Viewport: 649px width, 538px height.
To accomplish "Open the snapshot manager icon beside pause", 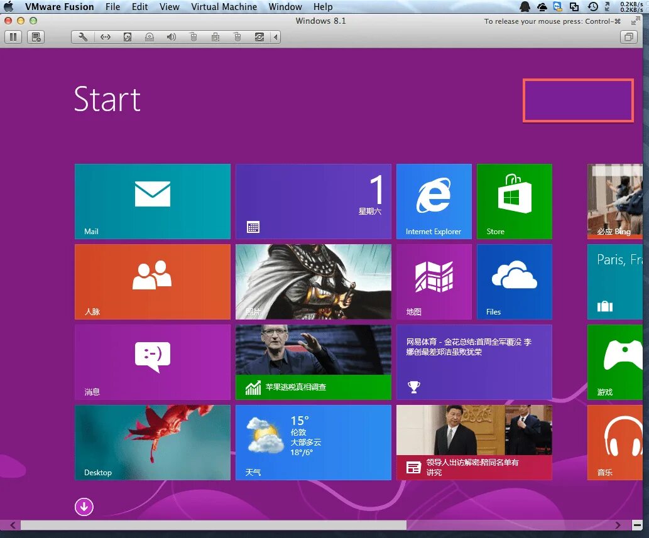I will point(36,37).
